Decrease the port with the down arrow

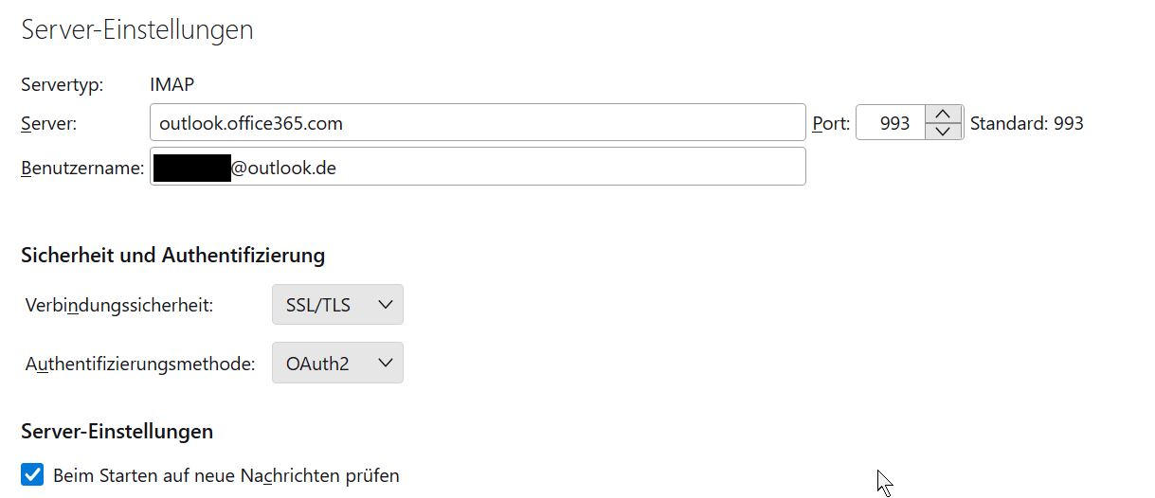pyautogui.click(x=942, y=132)
